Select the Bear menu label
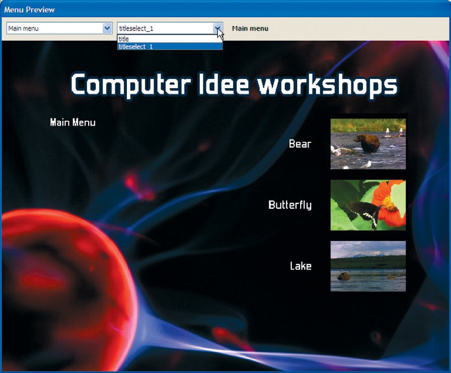 click(300, 144)
